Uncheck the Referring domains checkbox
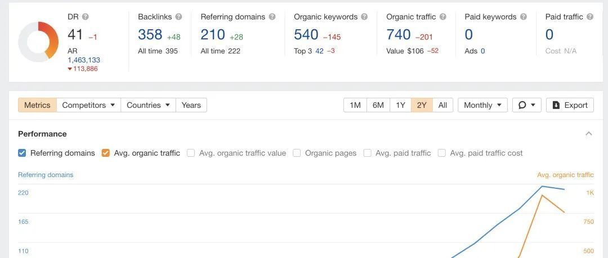The width and height of the screenshot is (608, 258). click(22, 153)
